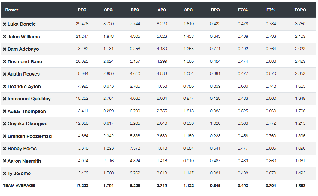Delete Desmond Bane via the X icon
This screenshot has height=196, width=318.
pos(5,61)
